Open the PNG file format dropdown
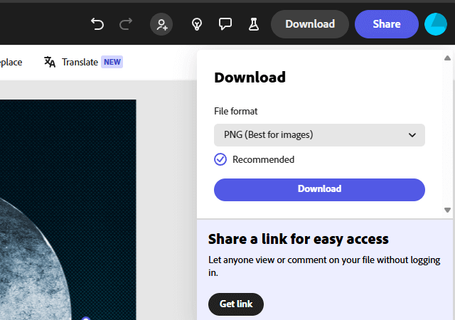455x320 pixels. (319, 135)
